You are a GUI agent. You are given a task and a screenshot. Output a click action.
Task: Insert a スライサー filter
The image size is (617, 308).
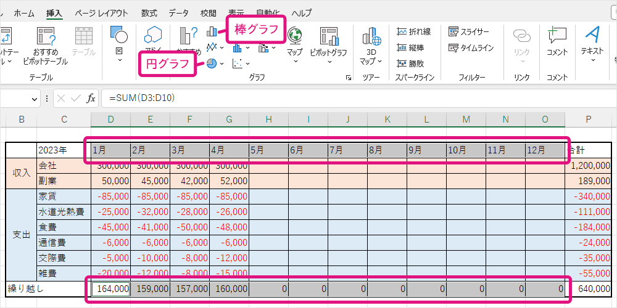(468, 32)
